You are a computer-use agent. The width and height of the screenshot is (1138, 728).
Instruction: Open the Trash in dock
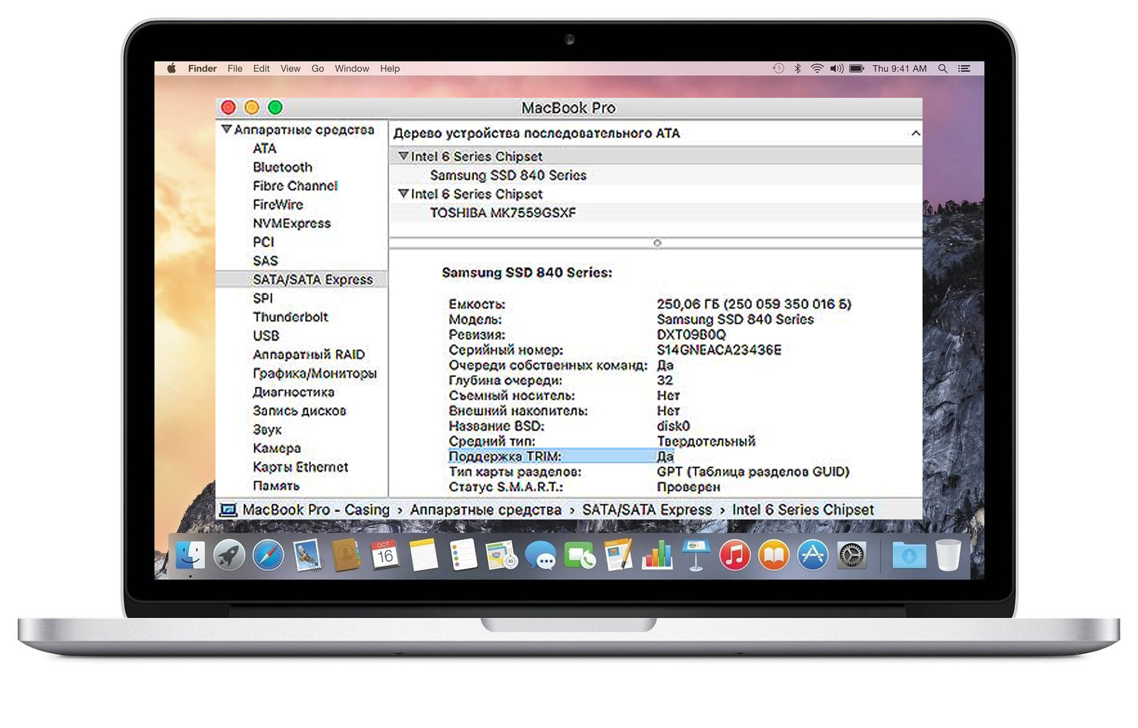tap(948, 556)
